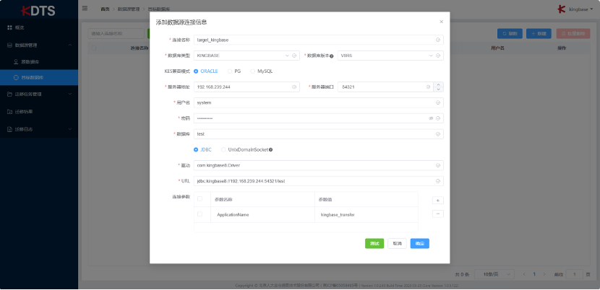Click the 目标数据库 target icon in sidebar
This screenshot has height=290, width=600.
[16, 78]
